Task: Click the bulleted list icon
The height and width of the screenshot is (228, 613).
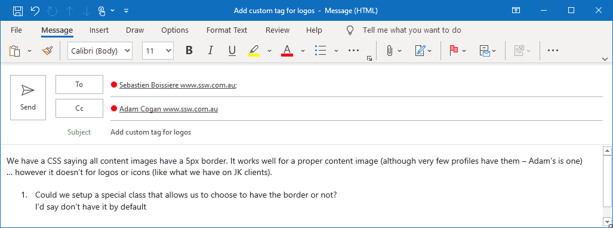Action: pyautogui.click(x=321, y=50)
